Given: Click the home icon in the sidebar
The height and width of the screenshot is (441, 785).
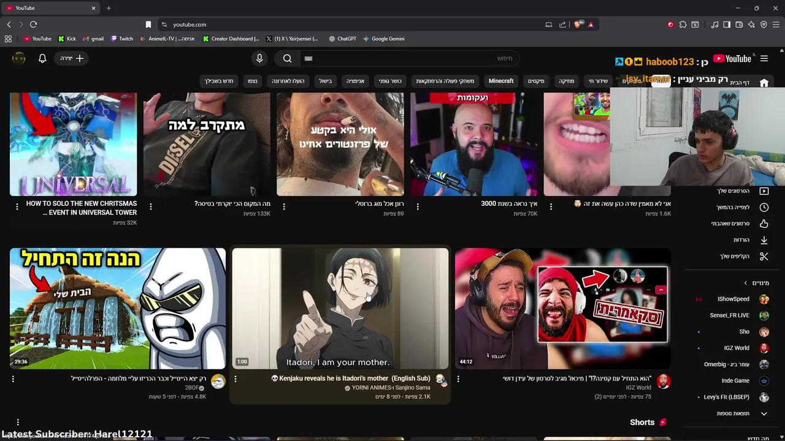Looking at the screenshot, I should (764, 83).
